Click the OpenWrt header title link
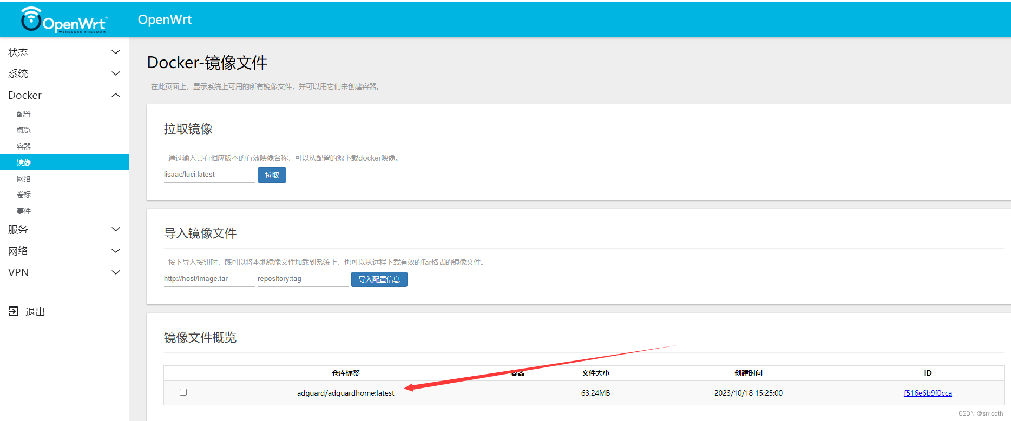Screen dimensions: 1011x421 [165, 19]
